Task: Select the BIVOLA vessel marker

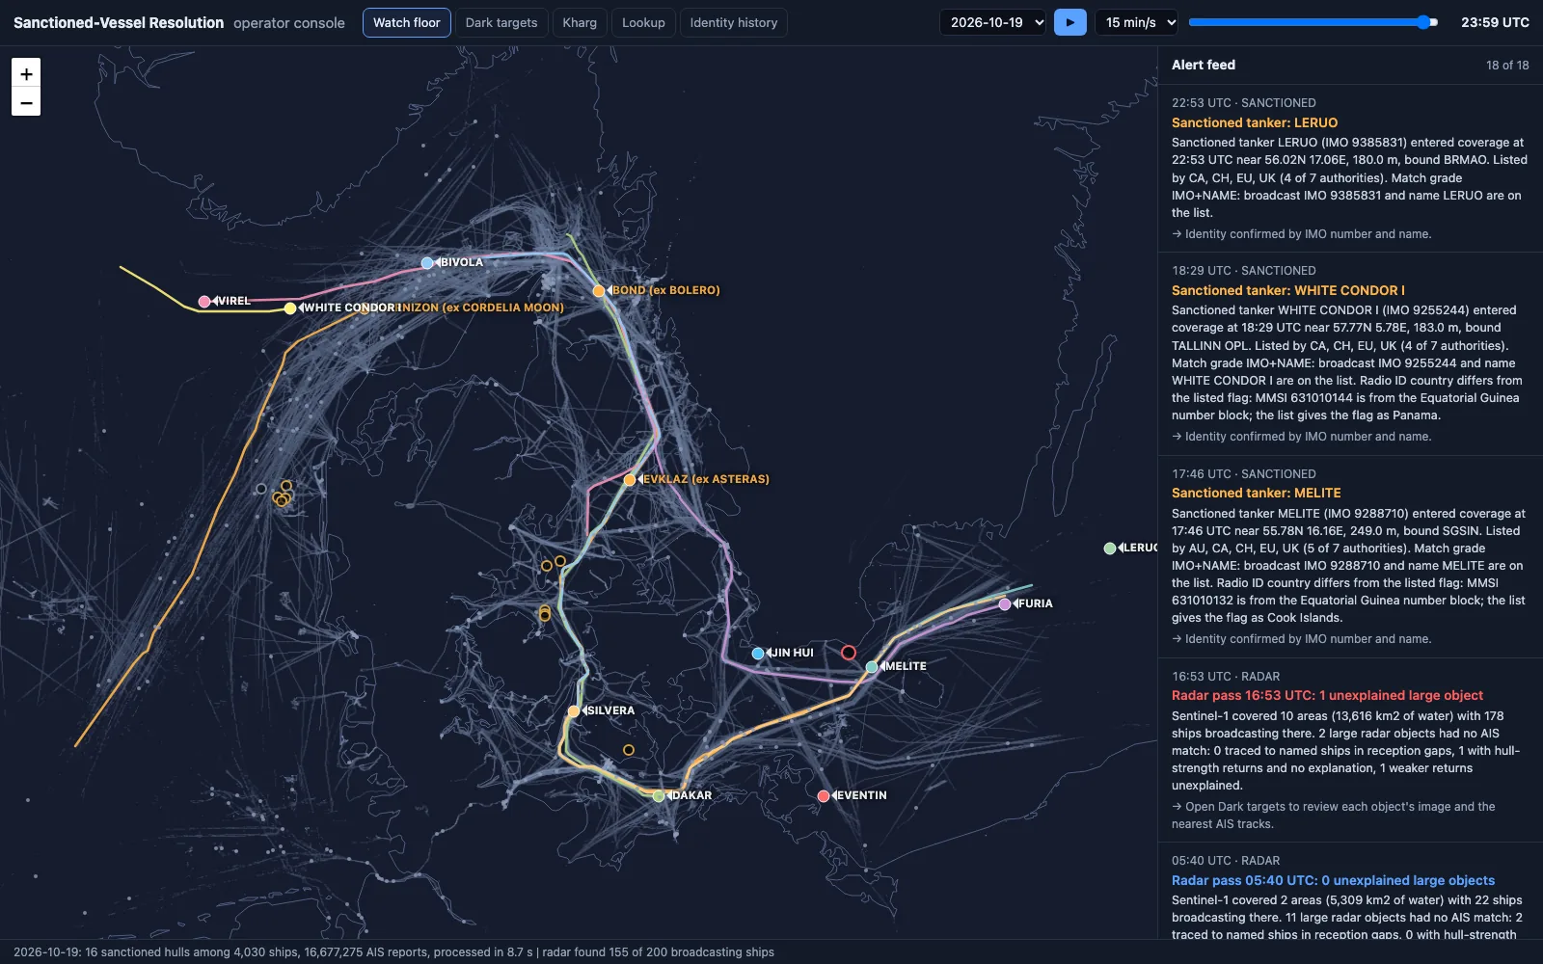Action: point(427,263)
